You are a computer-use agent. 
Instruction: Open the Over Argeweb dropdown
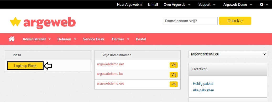[177, 5]
